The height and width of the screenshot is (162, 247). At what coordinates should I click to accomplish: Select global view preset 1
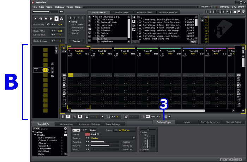click(x=206, y=12)
